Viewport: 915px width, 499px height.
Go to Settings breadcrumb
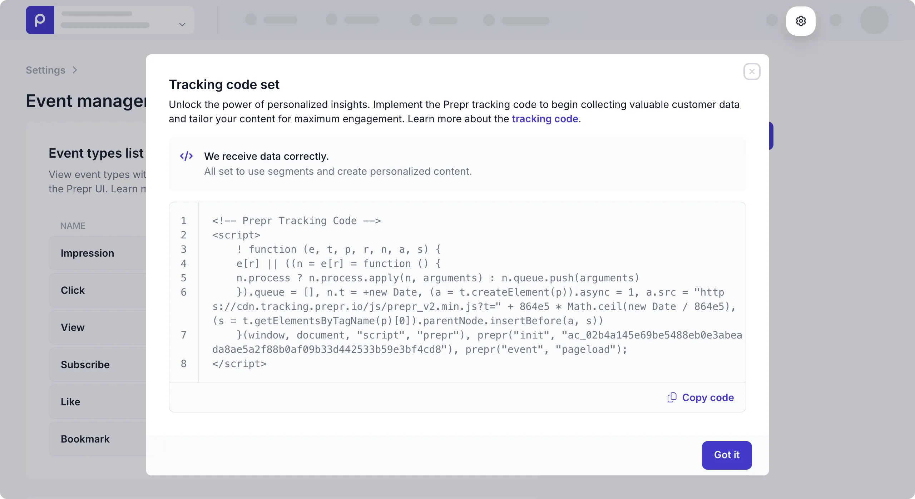[45, 70]
